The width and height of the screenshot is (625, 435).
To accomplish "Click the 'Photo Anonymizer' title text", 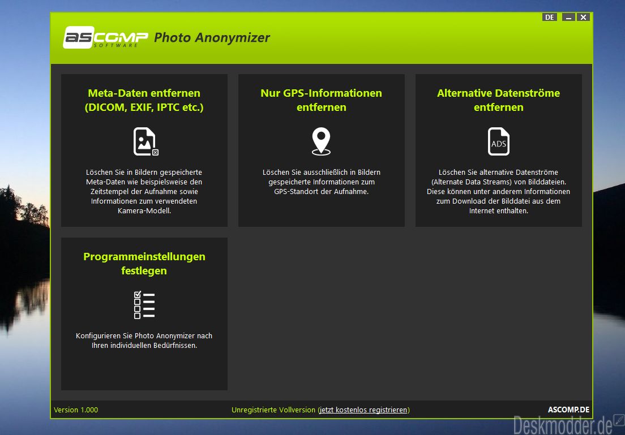I will pos(212,37).
